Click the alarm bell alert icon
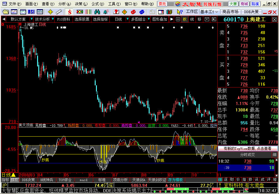This screenshot has height=194, width=279. (106, 12)
